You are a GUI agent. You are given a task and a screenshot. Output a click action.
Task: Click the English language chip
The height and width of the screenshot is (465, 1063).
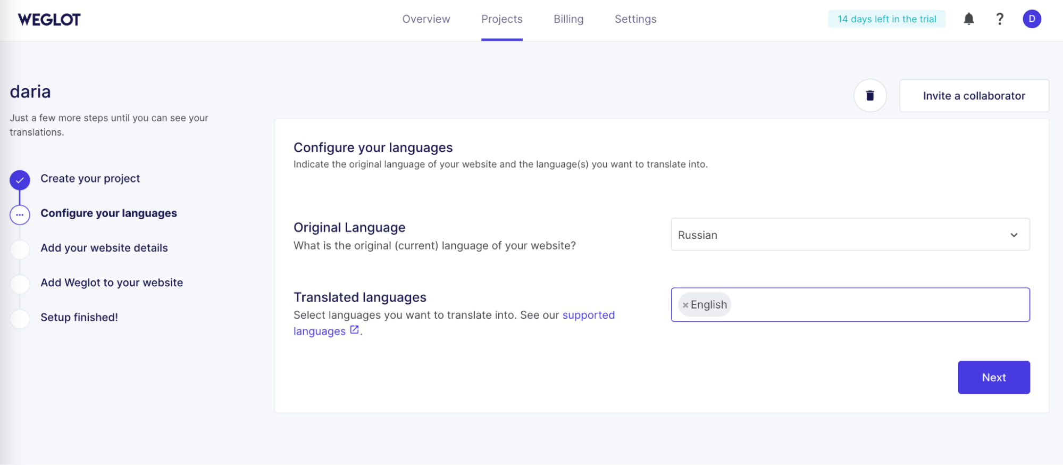[x=705, y=305]
